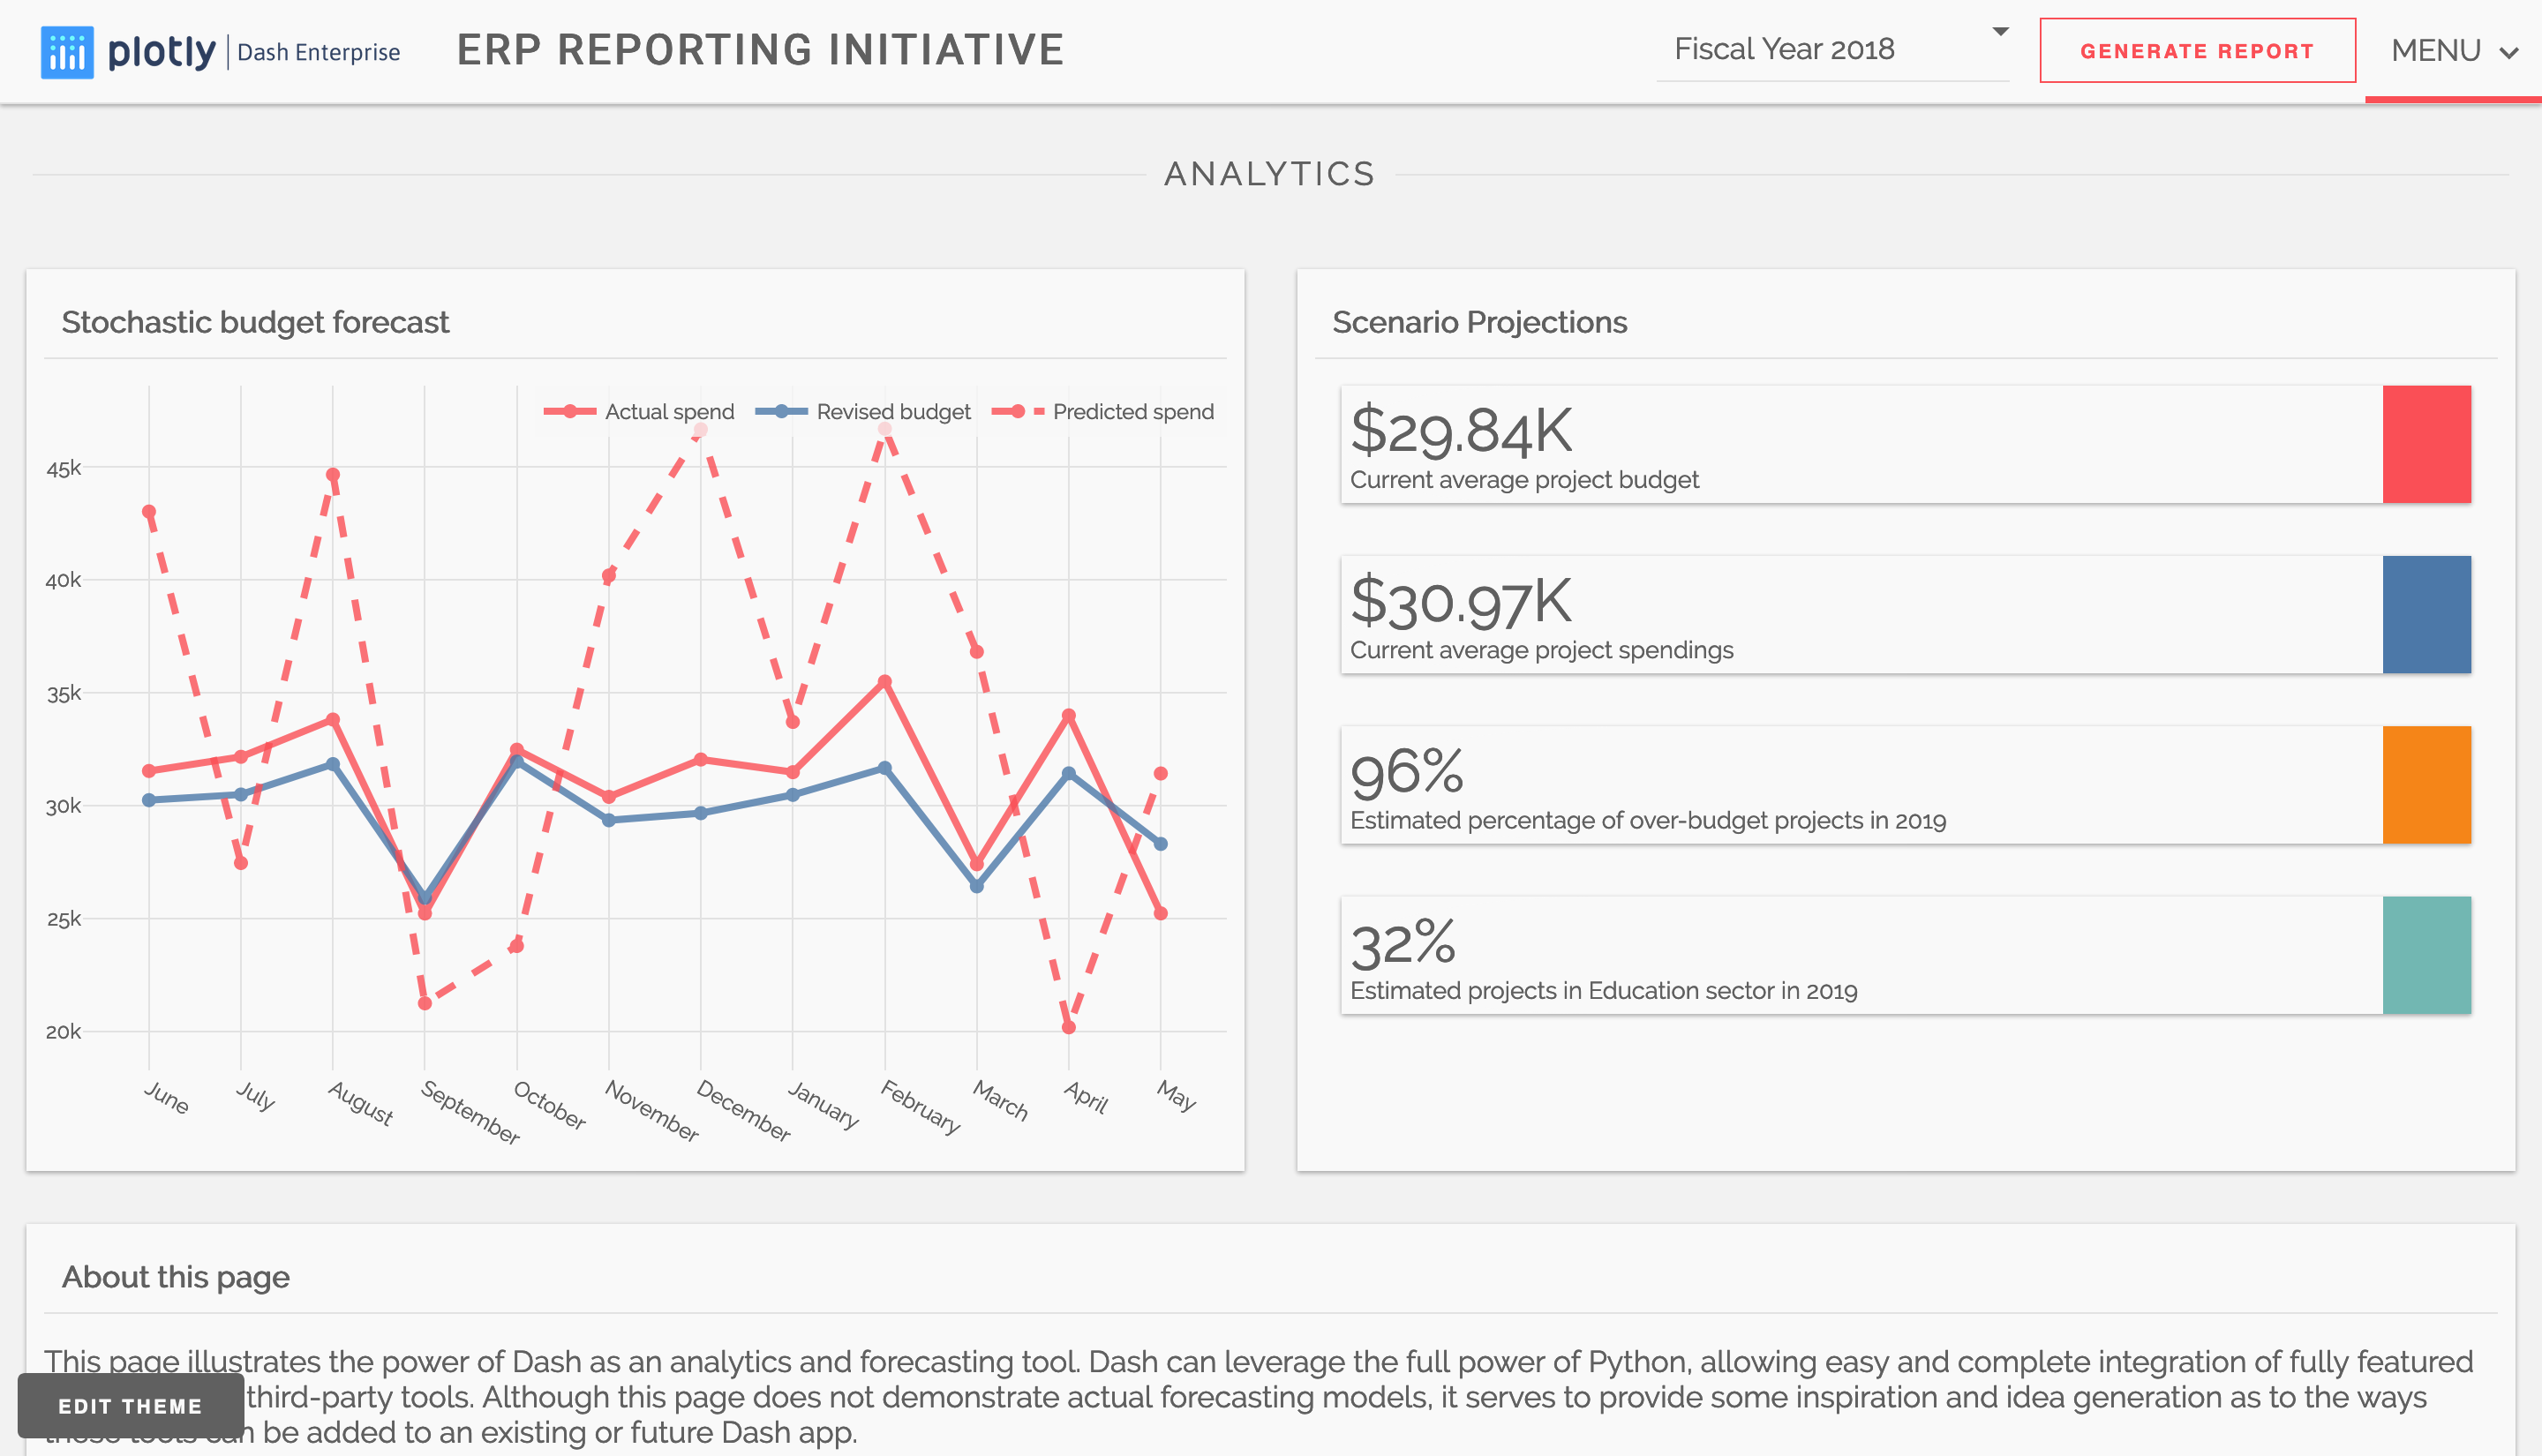This screenshot has width=2542, height=1456.
Task: Click the fiscal year dropdown arrow
Action: point(2000,32)
